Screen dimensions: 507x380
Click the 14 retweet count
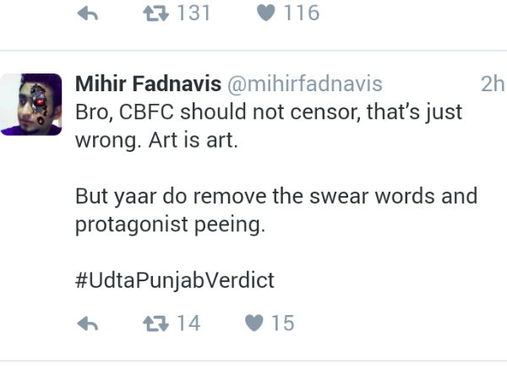[x=188, y=323]
